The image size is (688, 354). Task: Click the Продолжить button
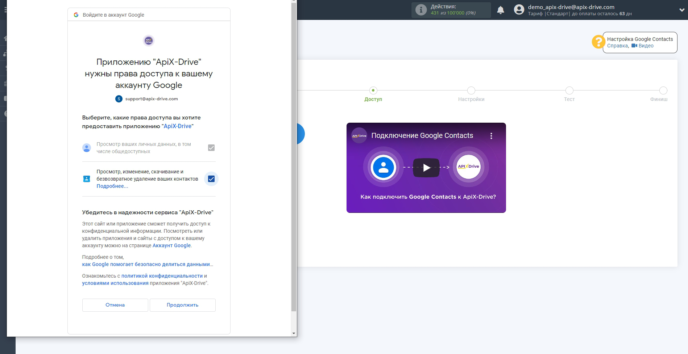183,305
